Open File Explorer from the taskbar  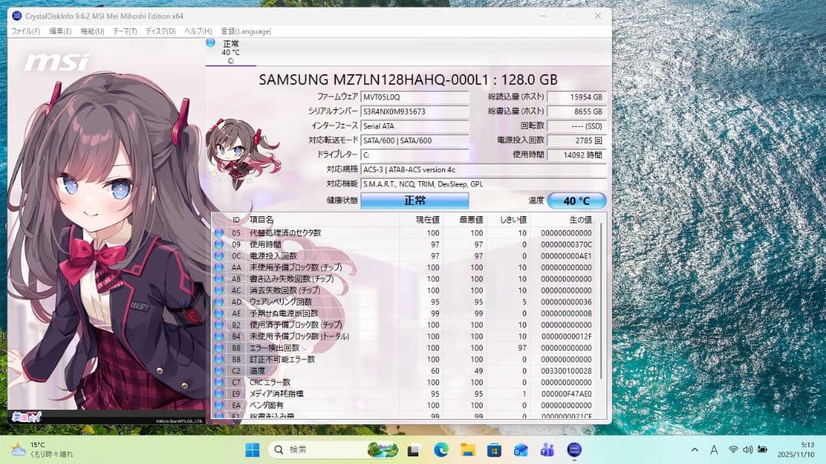click(x=467, y=449)
